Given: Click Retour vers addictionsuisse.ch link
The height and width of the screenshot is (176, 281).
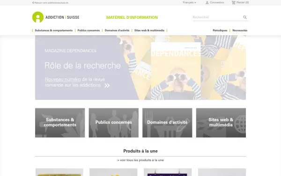Looking at the screenshot, I should click(x=51, y=3).
